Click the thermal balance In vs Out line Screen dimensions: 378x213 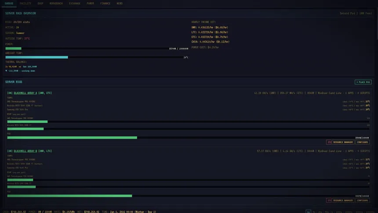coord(21,66)
